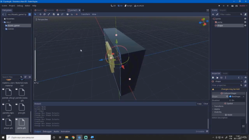Viewport: 249px width, 140px height.
Task: Go to previous object in Inspector history
Action: coord(238,78)
